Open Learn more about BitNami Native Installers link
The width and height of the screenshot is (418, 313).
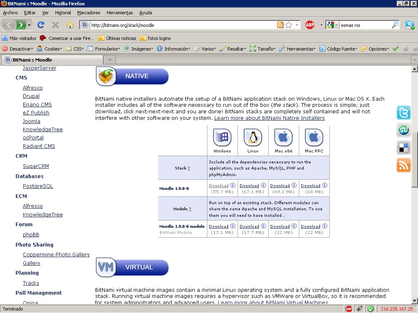coord(269,118)
